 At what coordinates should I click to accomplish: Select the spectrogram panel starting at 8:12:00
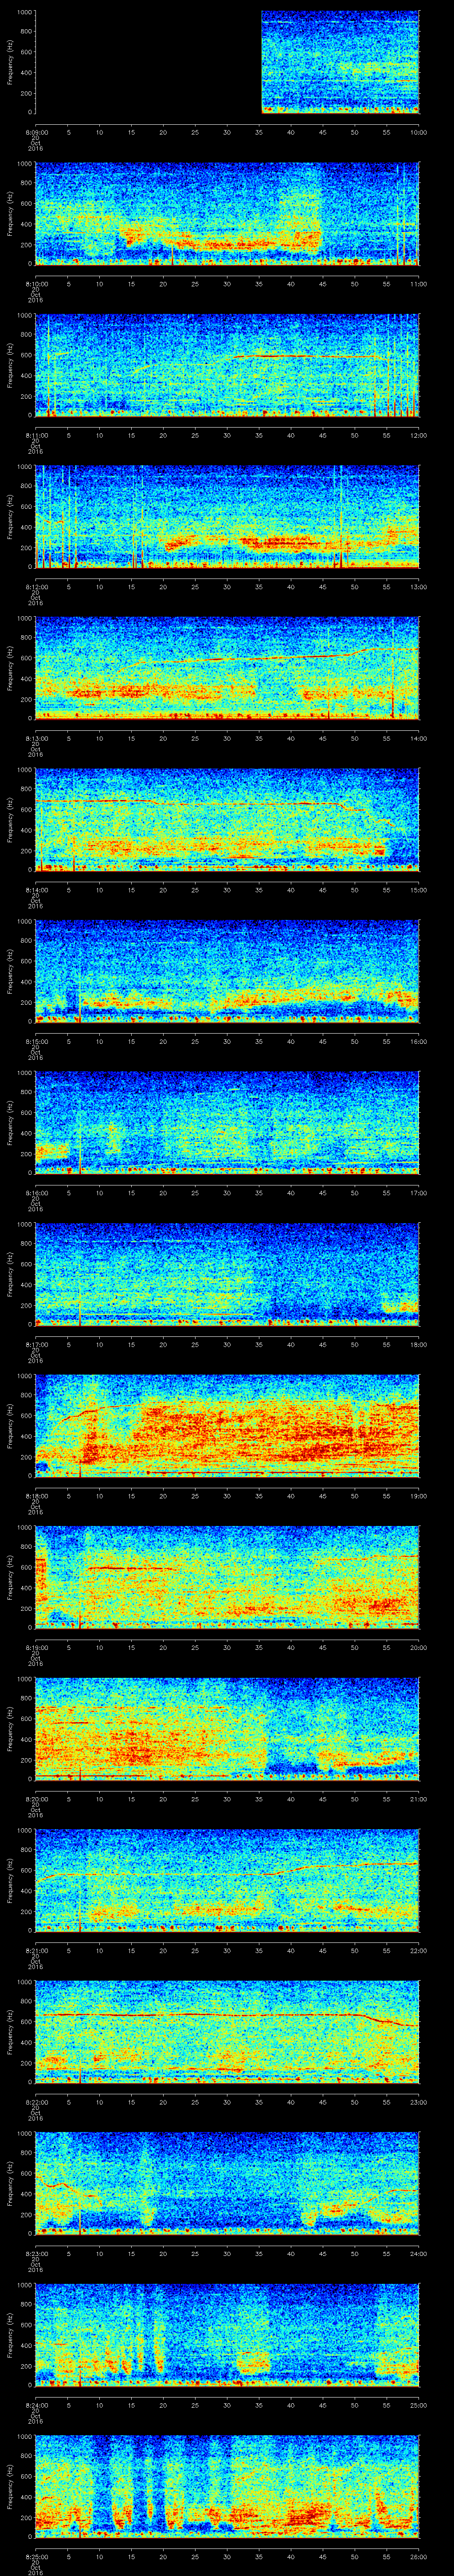tap(227, 516)
